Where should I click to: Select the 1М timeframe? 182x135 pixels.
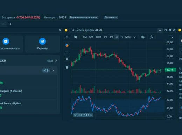pyautogui.click(x=85, y=37)
